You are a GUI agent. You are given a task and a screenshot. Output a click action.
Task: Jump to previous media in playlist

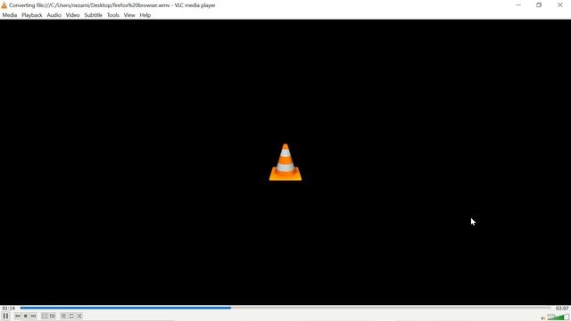tap(18, 316)
